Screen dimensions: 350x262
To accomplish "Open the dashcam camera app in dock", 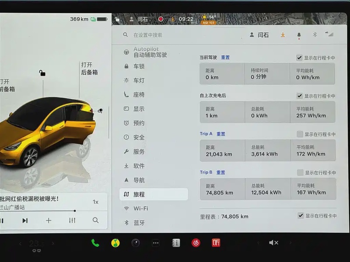I will pyautogui.click(x=136, y=243).
